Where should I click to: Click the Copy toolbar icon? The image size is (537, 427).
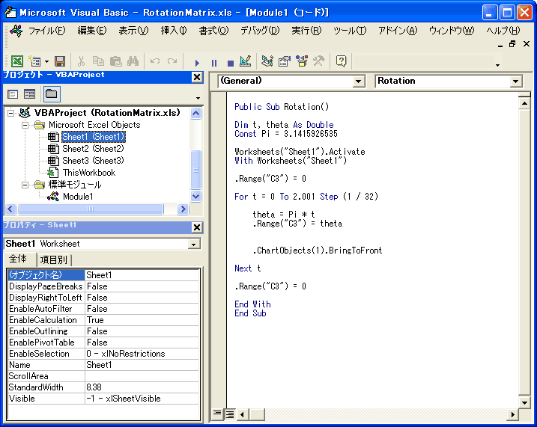(x=98, y=61)
